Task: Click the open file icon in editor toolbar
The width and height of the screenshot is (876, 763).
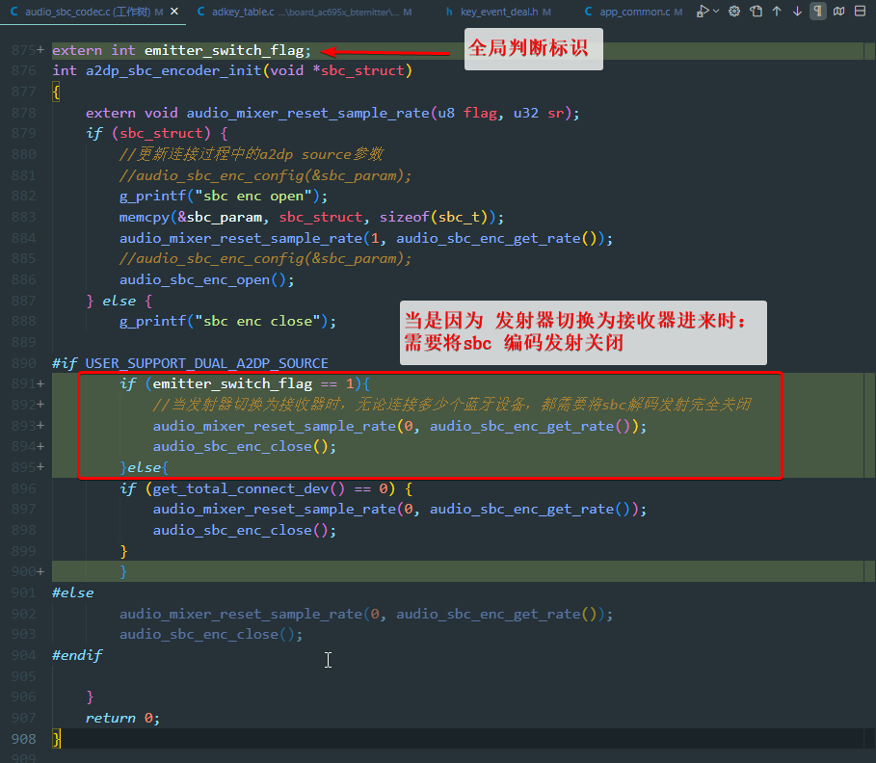Action: click(756, 12)
